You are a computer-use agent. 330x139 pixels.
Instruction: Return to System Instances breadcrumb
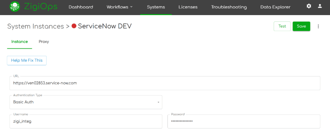[36, 26]
